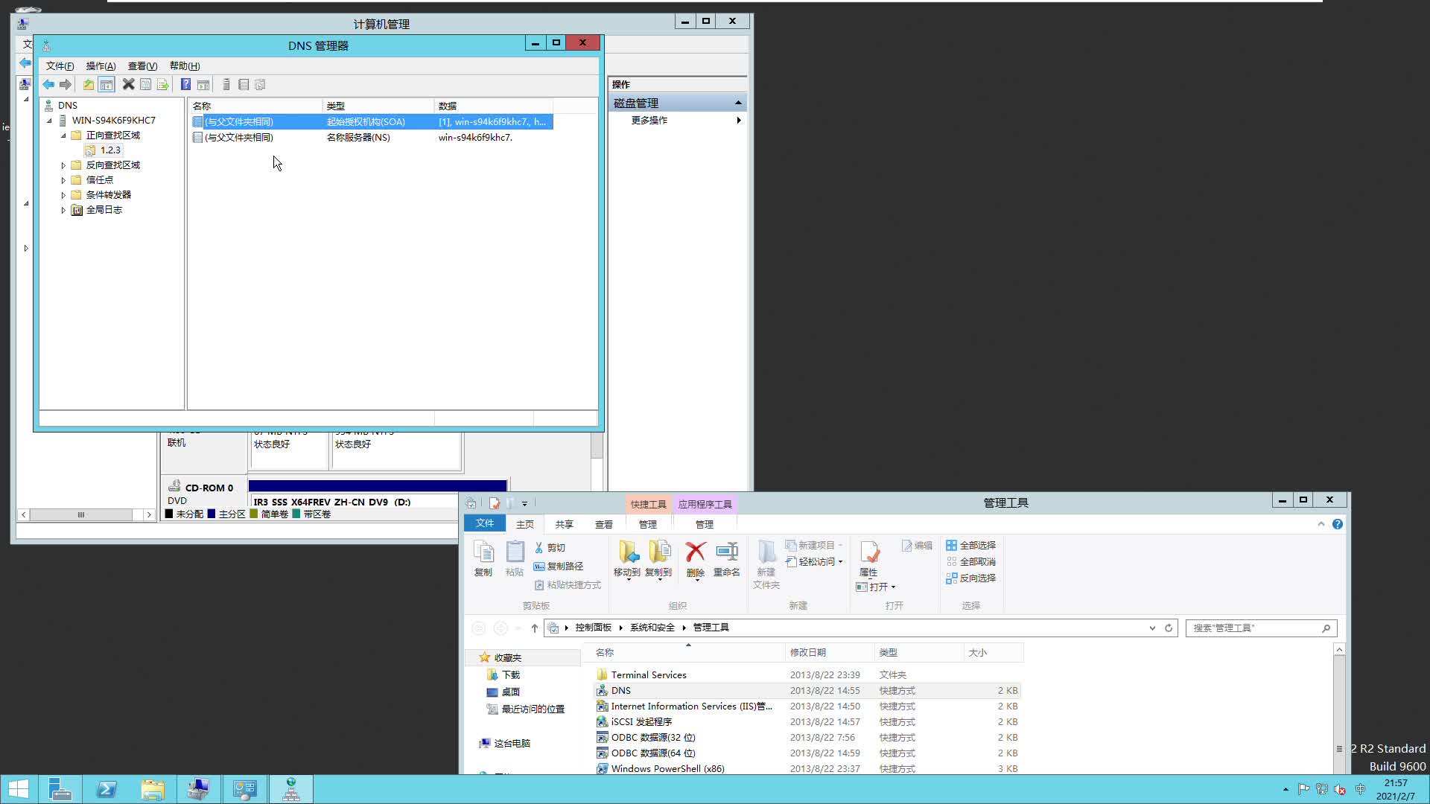Open the 查看 menu in DNS Manager

(142, 66)
